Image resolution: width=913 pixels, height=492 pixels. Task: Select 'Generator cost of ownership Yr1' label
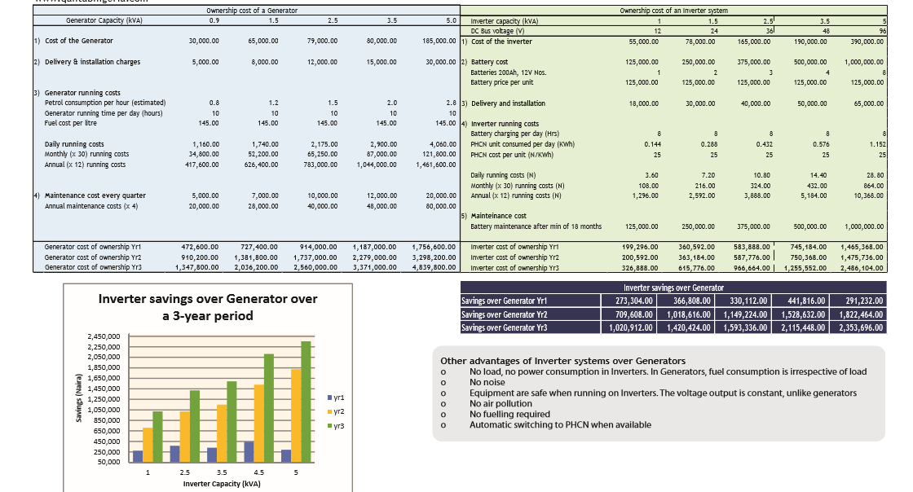93,247
